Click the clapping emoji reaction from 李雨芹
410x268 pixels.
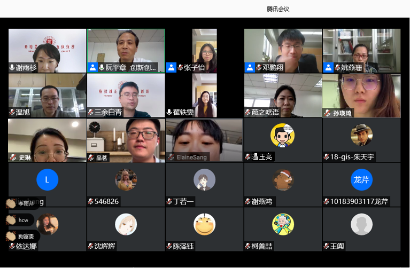pyautogui.click(x=11, y=203)
